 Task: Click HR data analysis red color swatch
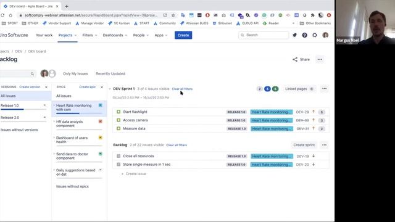(100, 121)
